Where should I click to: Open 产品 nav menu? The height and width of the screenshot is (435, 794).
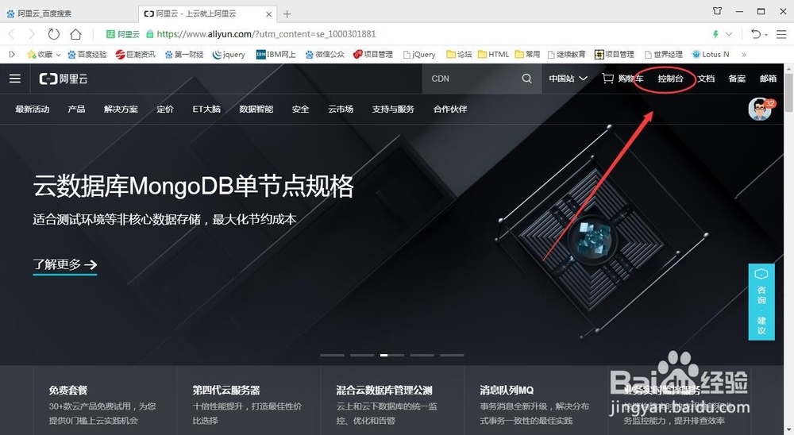pyautogui.click(x=76, y=109)
